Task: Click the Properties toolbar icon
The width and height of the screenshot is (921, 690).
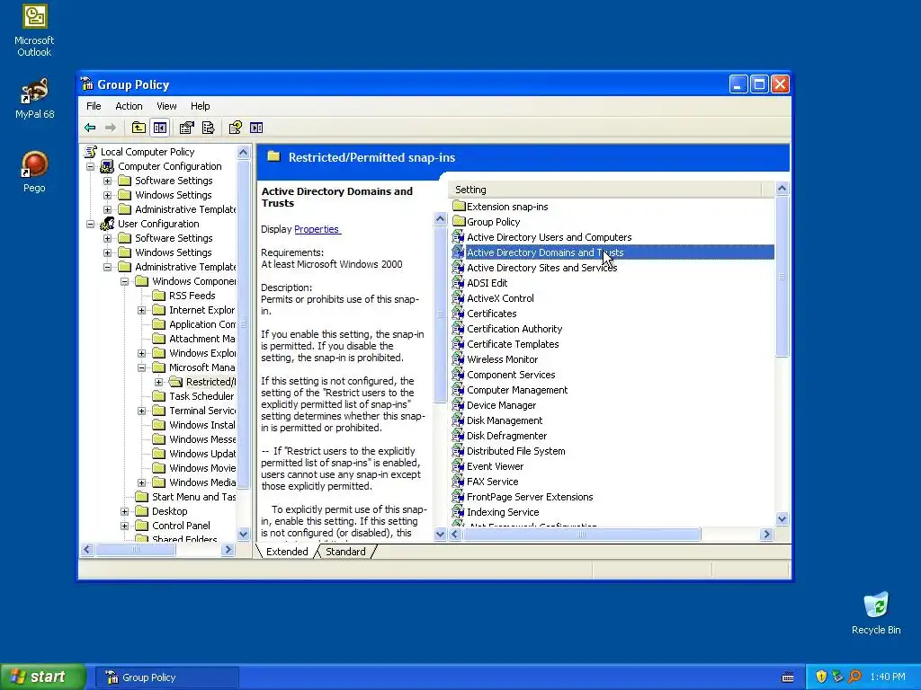Action: tap(187, 128)
